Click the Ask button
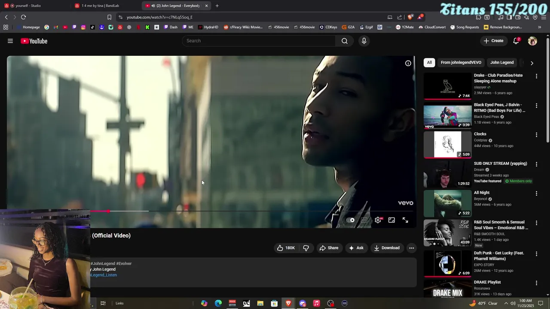 356,248
